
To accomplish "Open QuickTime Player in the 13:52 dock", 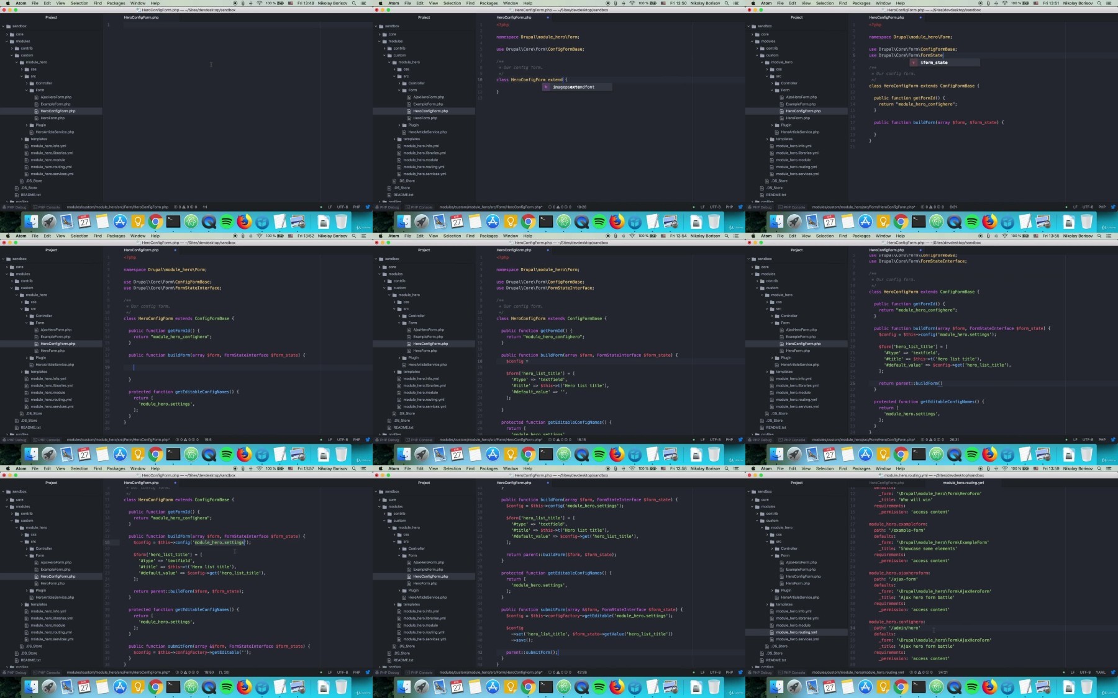I will coord(209,454).
